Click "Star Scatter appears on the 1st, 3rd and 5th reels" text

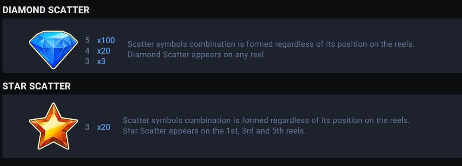click(x=214, y=131)
